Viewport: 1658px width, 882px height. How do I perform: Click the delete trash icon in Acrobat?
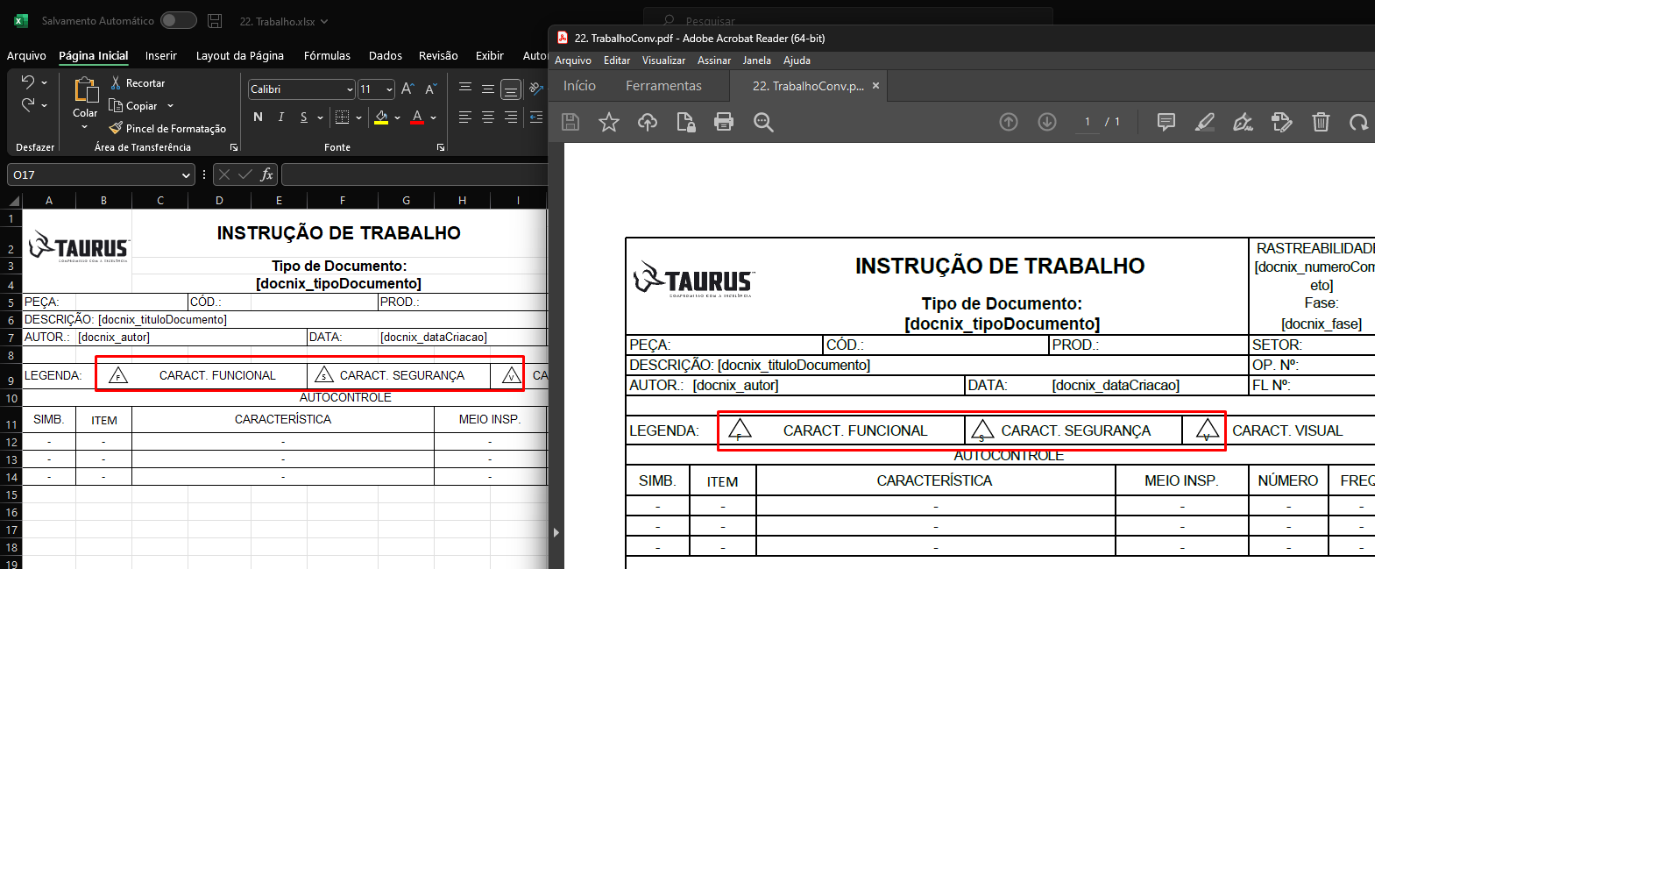(1321, 122)
